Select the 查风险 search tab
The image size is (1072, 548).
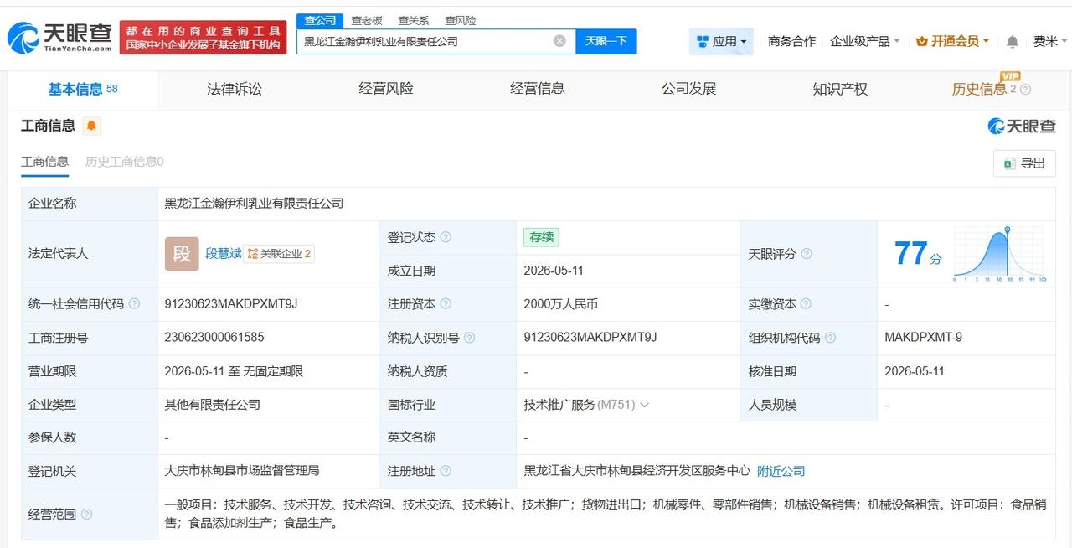click(461, 20)
